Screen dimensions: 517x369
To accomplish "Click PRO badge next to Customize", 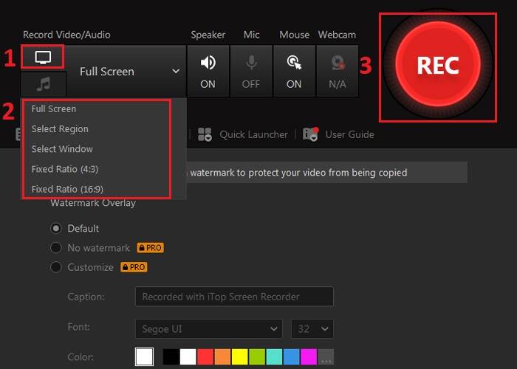I will [x=134, y=267].
